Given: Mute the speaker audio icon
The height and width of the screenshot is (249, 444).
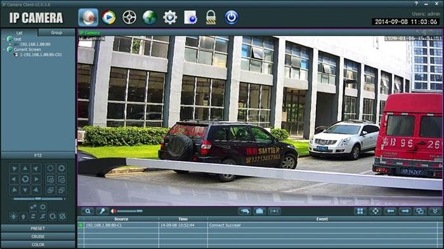Looking at the screenshot, I should coord(114,211).
